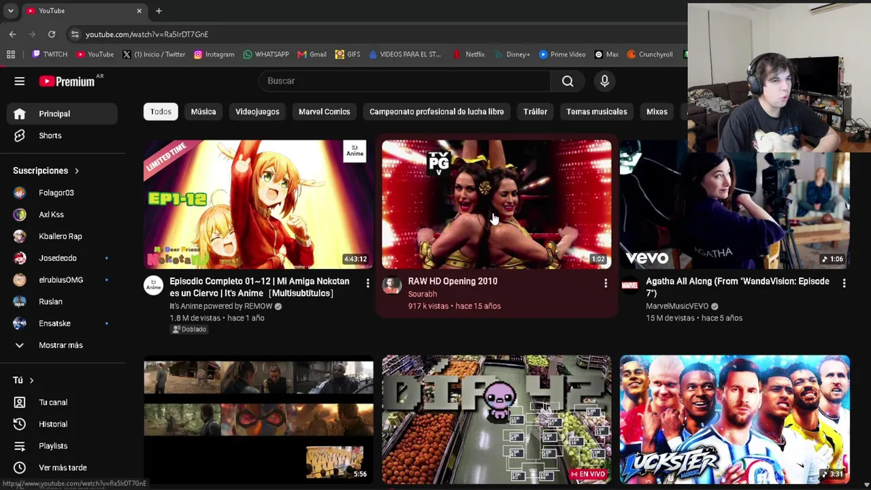
Task: Click the Buscar search field
Action: pyautogui.click(x=404, y=81)
